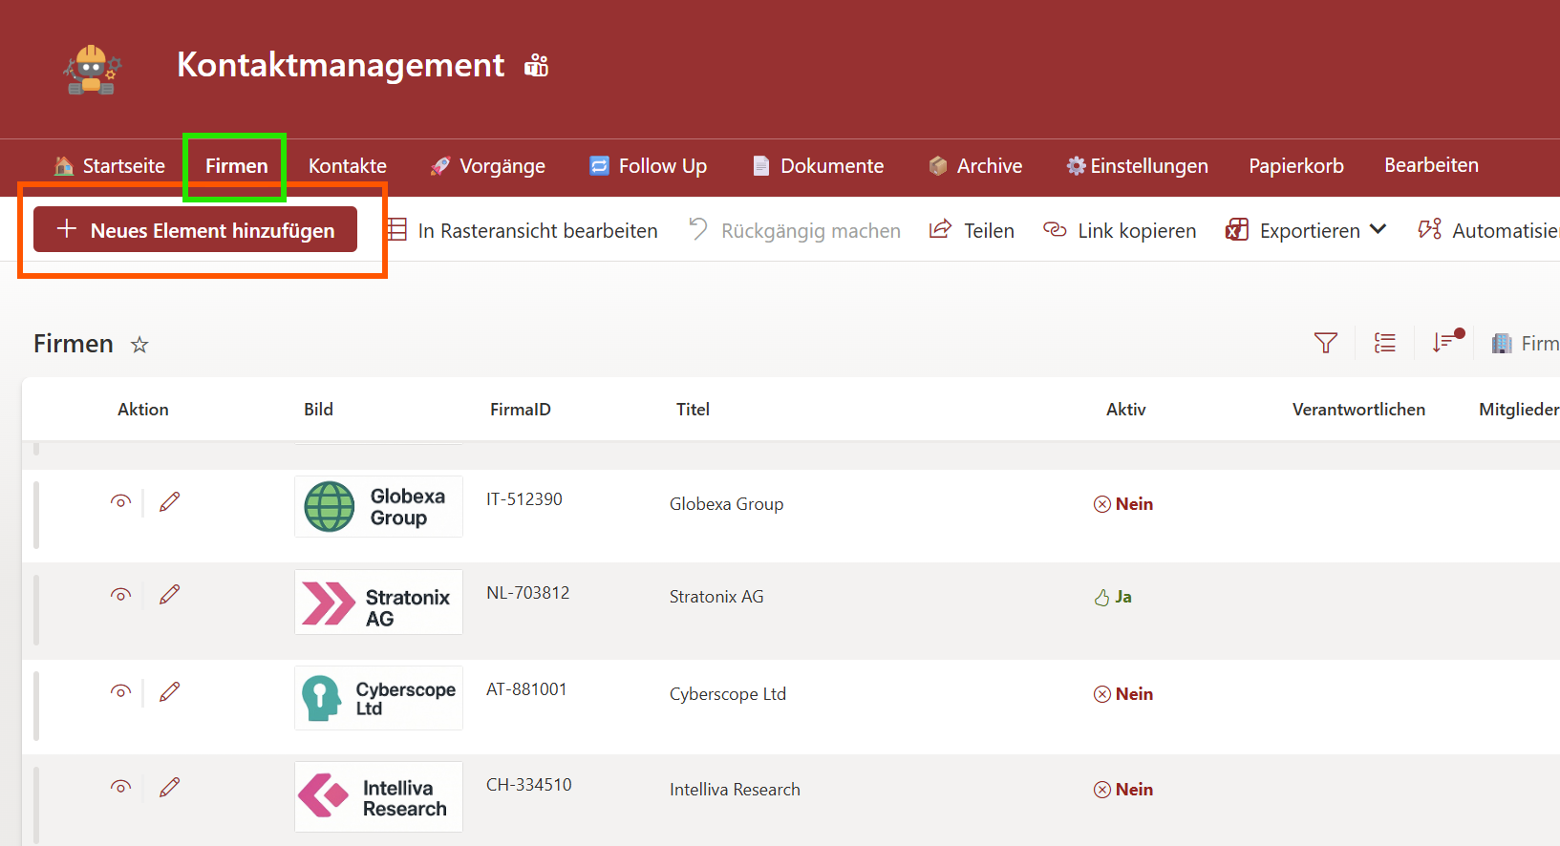Click Neues Element hinzufügen button
Viewport: 1560px width, 846px height.
[196, 230]
